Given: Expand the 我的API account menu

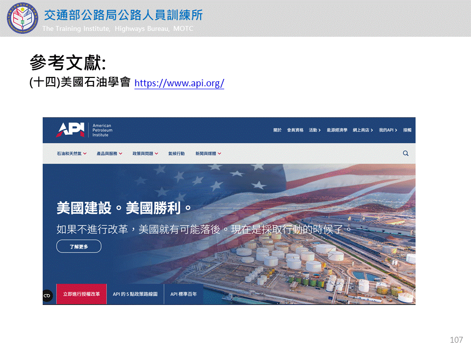Looking at the screenshot, I should click(x=388, y=130).
